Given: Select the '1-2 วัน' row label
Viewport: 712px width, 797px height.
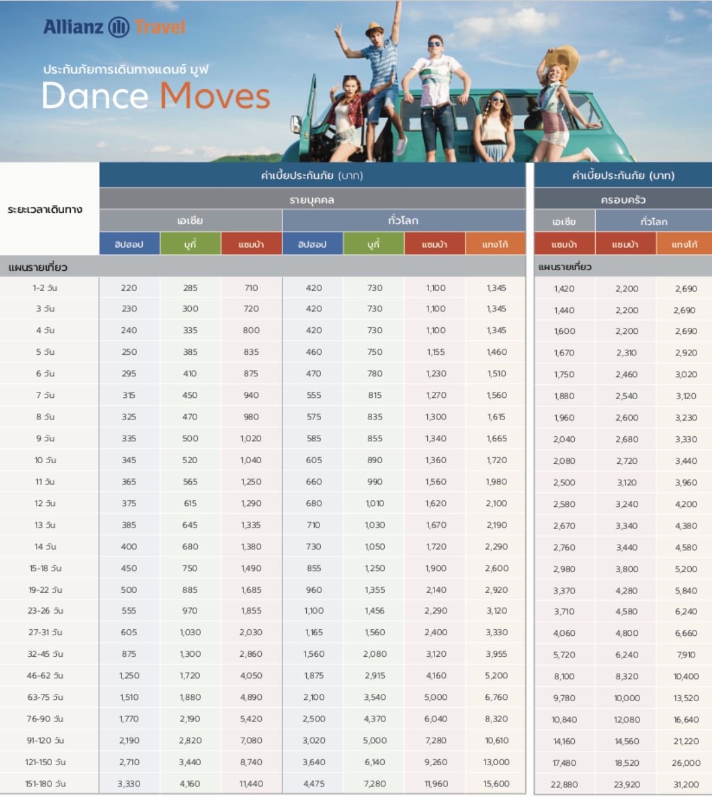Looking at the screenshot, I should (45, 288).
